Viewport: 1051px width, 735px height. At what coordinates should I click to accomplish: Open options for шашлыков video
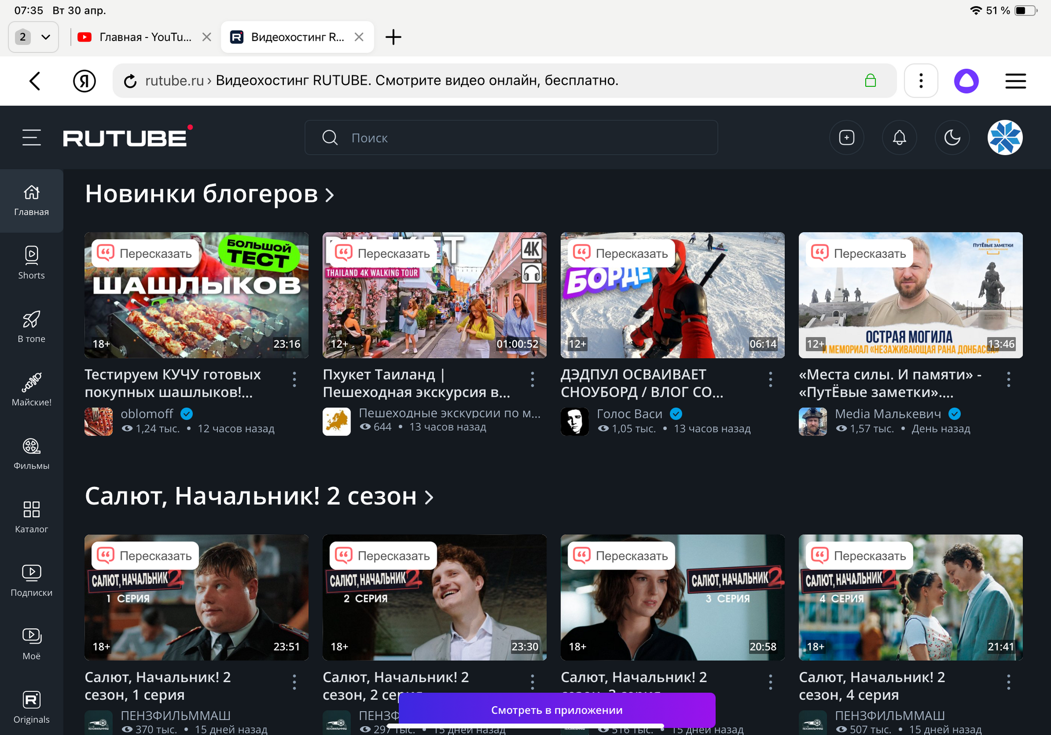(294, 380)
